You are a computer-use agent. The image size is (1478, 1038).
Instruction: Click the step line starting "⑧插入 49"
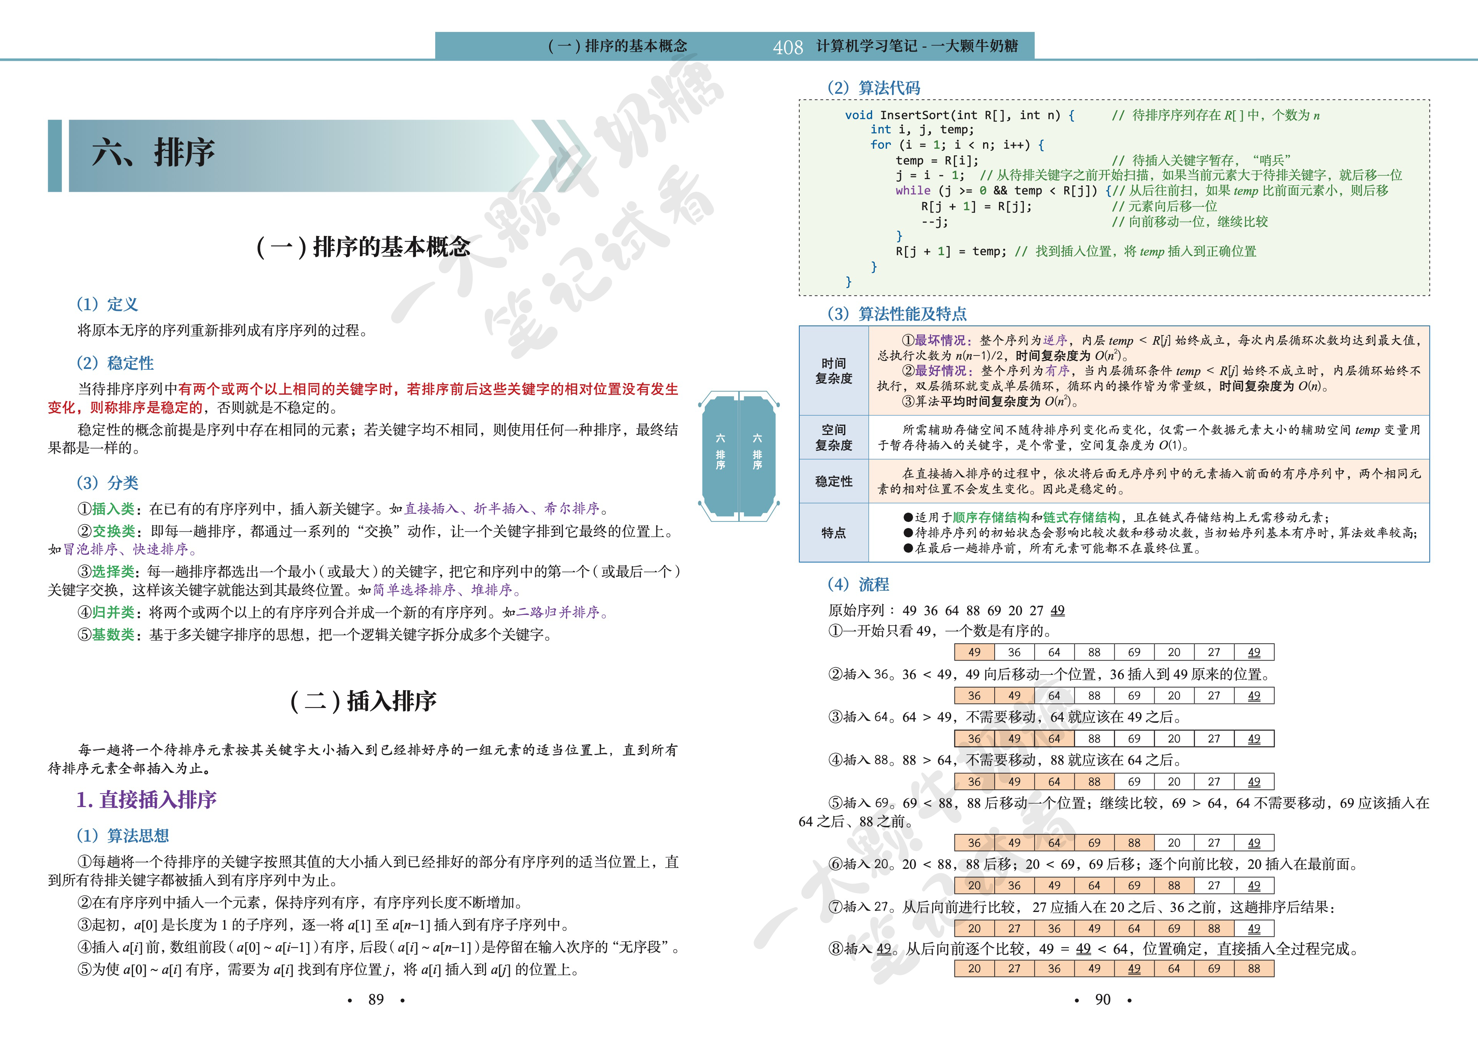(1094, 948)
